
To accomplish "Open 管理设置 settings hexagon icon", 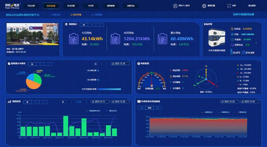I will (204, 6).
